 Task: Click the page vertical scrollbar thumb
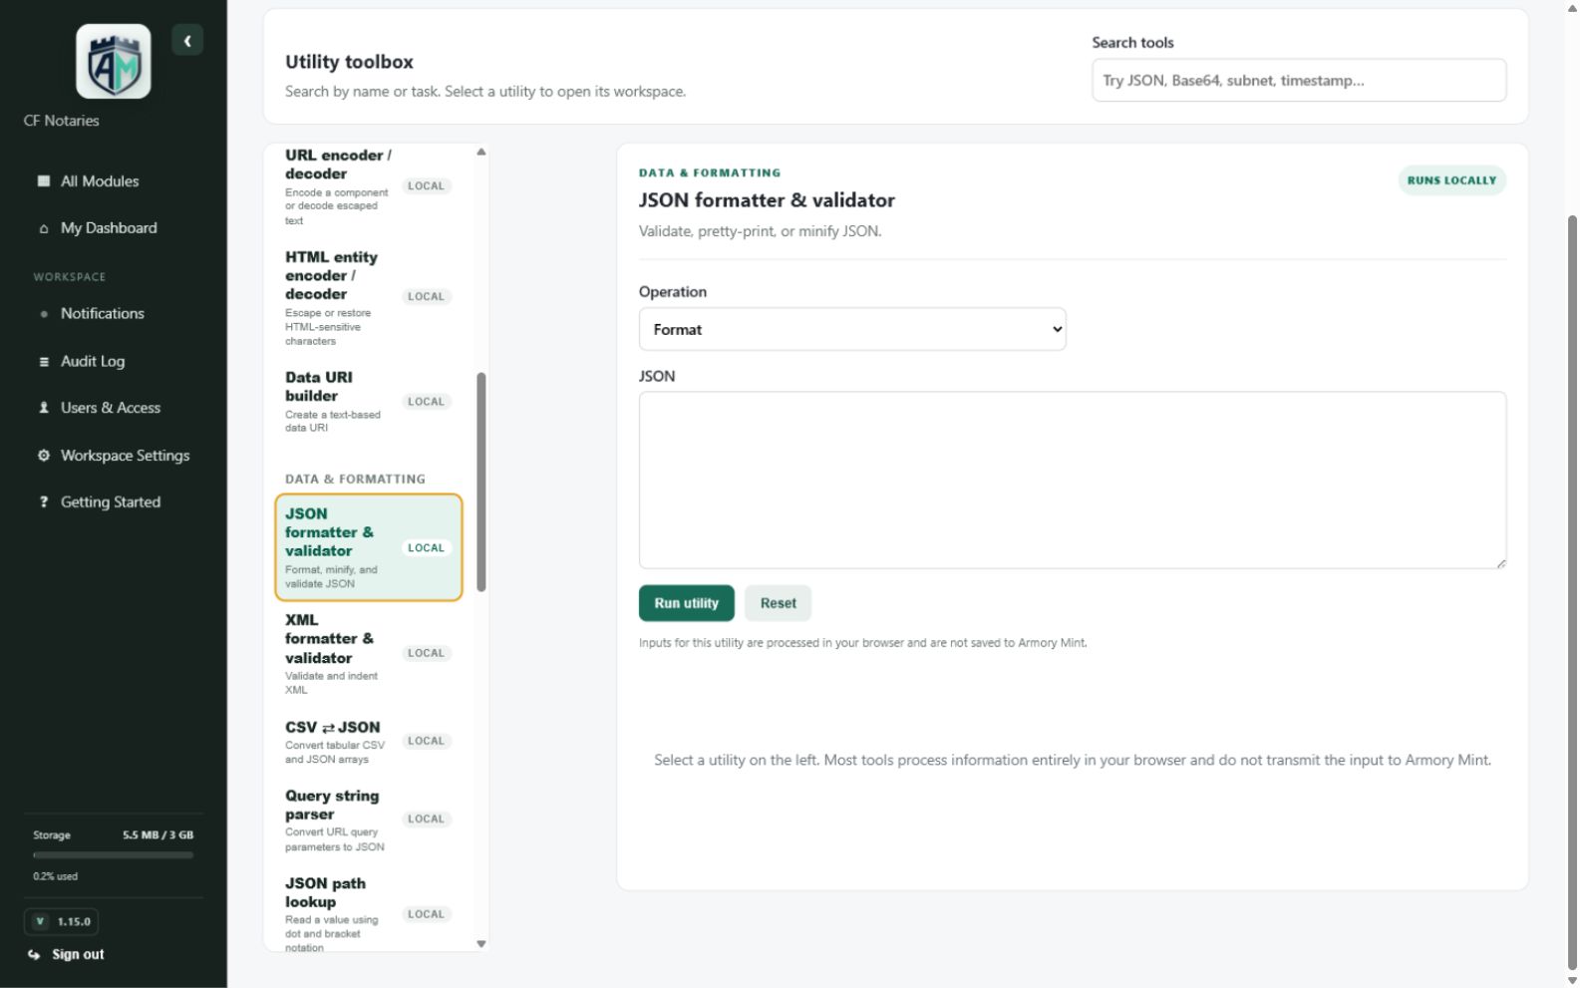[x=1573, y=591]
